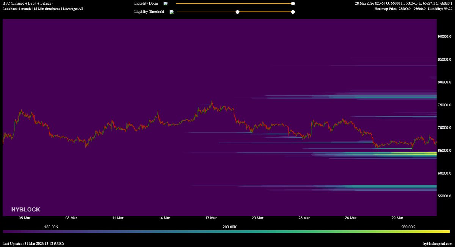
Task: Select the 23 Mar date axis label
Action: pos(304,218)
